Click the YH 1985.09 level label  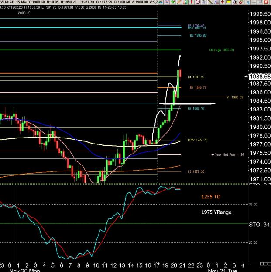tap(235, 97)
